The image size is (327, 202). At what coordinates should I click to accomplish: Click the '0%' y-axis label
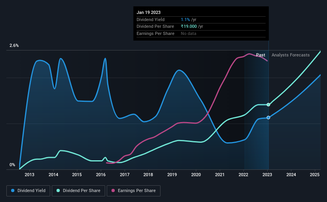tap(12, 165)
